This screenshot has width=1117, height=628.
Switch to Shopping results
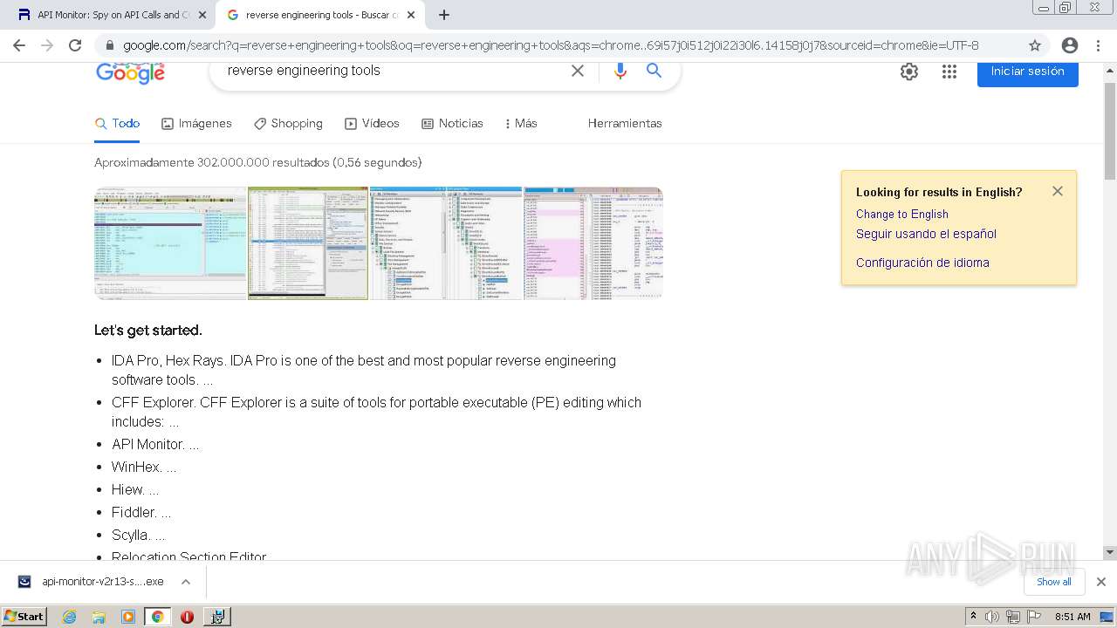tap(288, 123)
